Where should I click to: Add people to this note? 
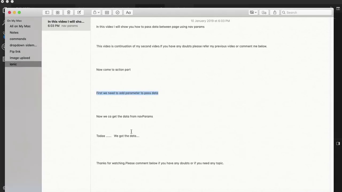click(264, 13)
